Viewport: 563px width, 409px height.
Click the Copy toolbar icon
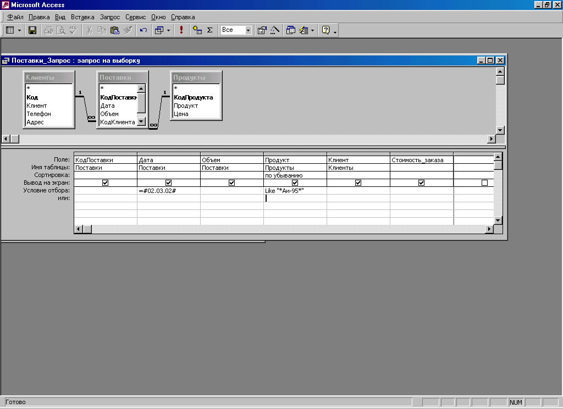[x=102, y=30]
